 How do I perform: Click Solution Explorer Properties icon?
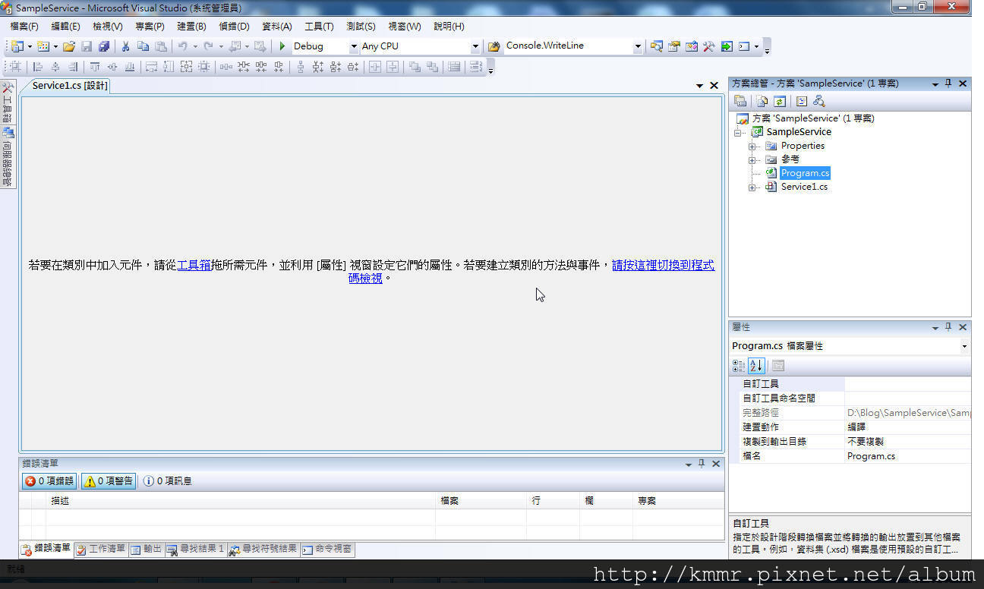[x=740, y=101]
